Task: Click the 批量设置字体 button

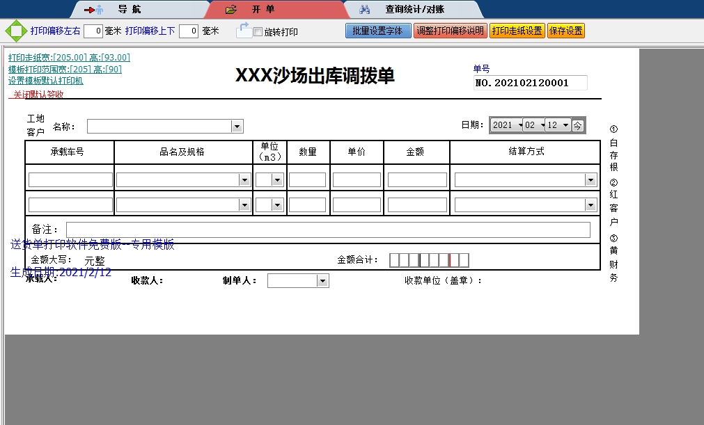Action: pos(377,31)
